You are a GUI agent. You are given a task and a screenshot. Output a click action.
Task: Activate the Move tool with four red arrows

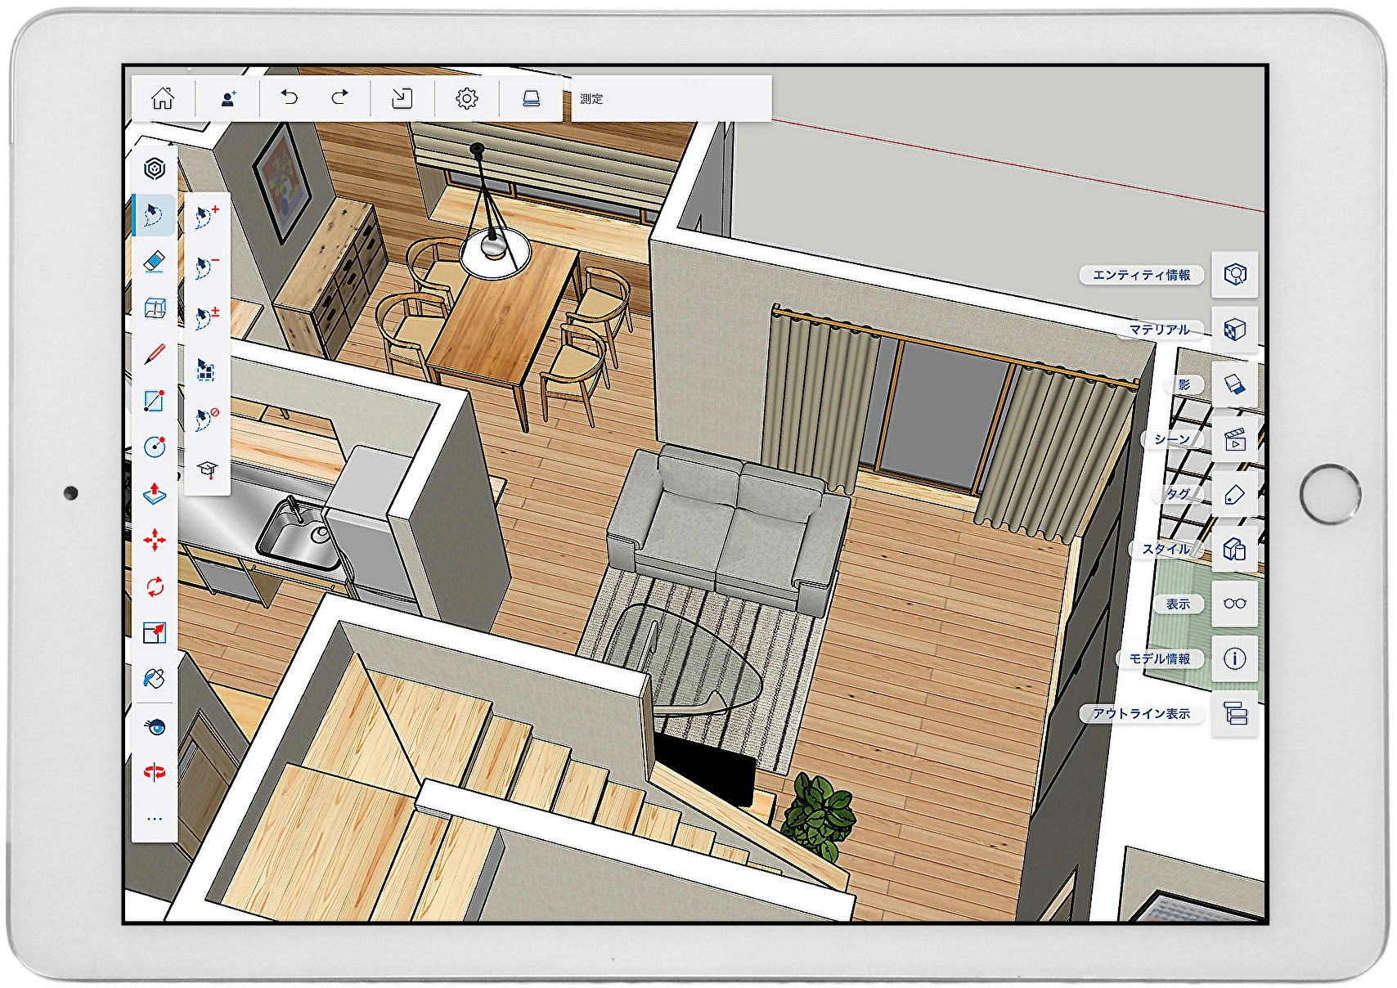(154, 540)
